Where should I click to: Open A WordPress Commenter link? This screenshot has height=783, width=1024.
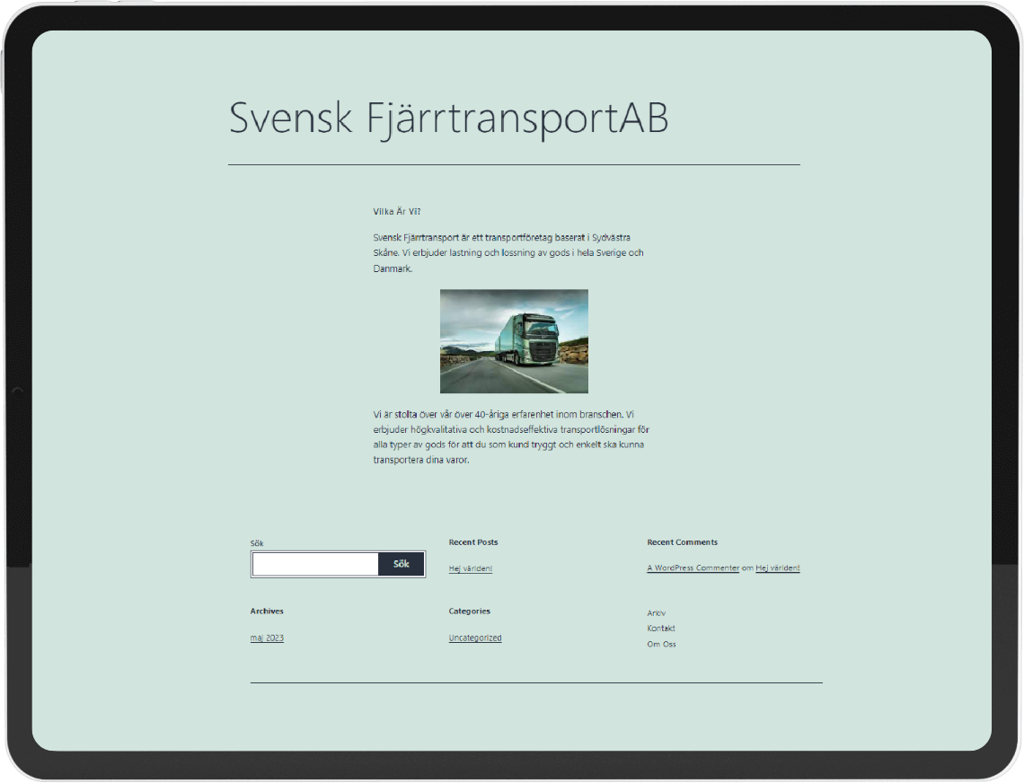tap(693, 568)
